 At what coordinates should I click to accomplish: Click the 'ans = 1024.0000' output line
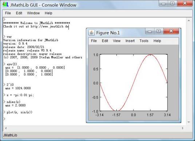point(18,88)
